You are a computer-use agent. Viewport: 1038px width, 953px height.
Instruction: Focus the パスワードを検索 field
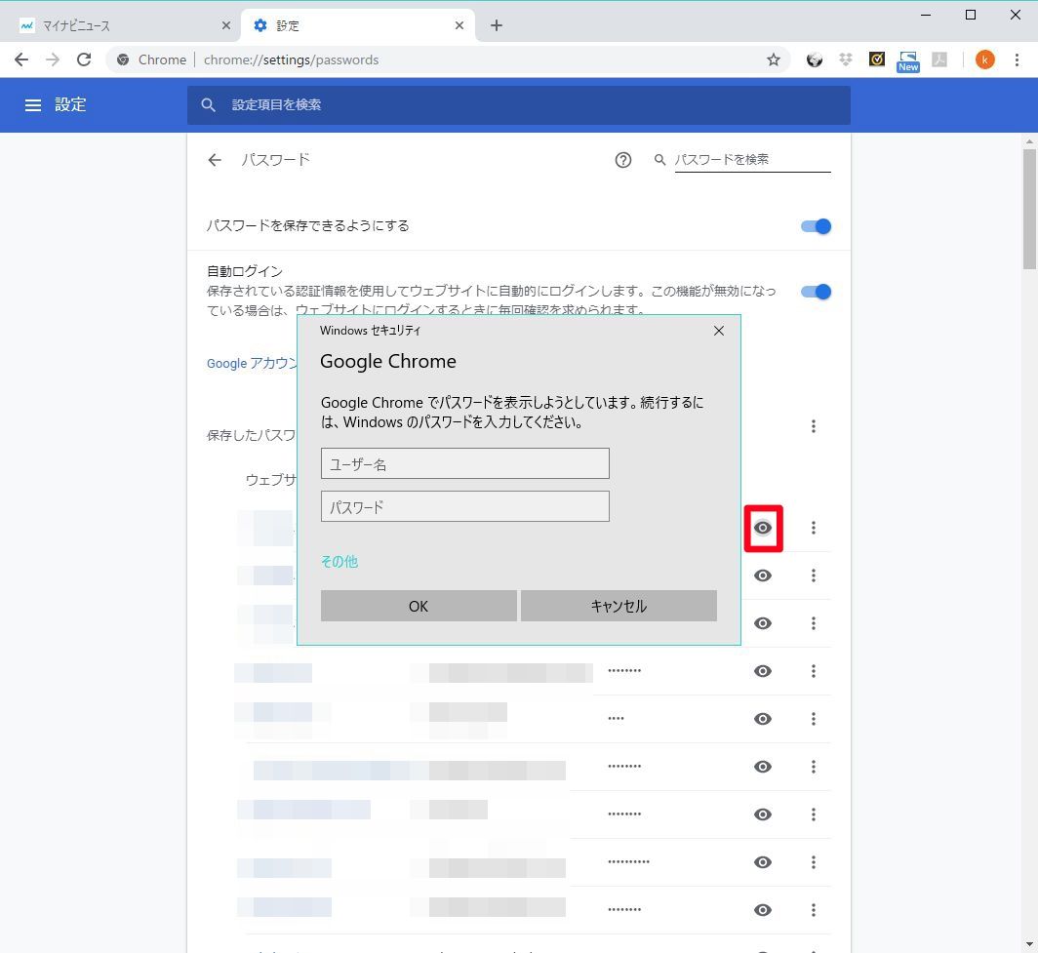[753, 160]
